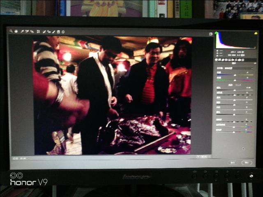Select the Graduated Filter tool
This screenshot has width=263, height=197.
coord(58,32)
